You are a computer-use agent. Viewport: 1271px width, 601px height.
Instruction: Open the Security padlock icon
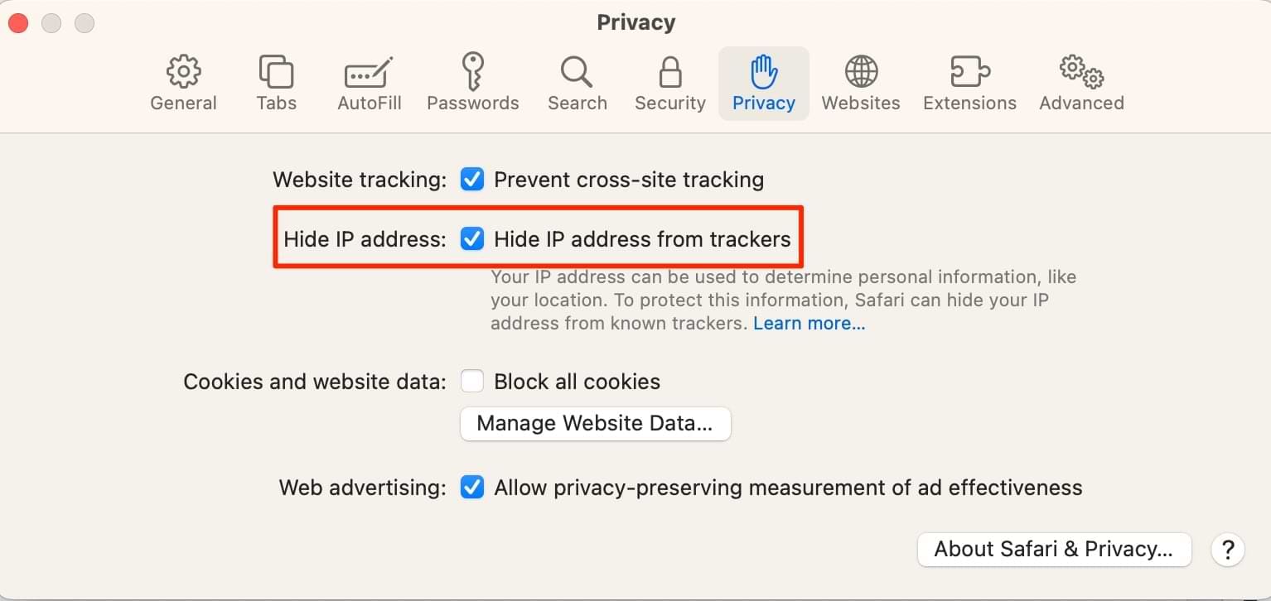point(669,73)
